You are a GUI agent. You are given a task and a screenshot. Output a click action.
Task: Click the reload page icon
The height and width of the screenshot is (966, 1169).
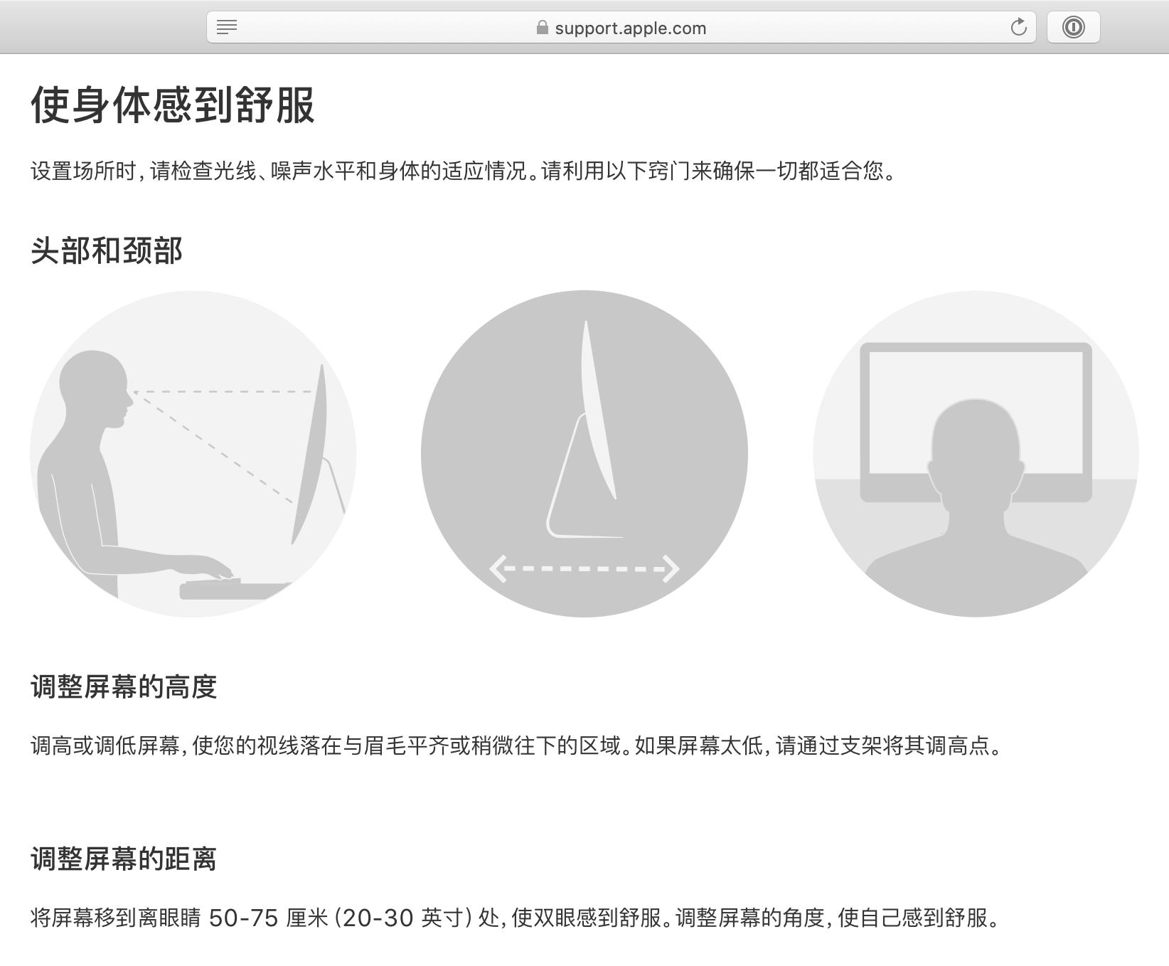[x=1018, y=28]
